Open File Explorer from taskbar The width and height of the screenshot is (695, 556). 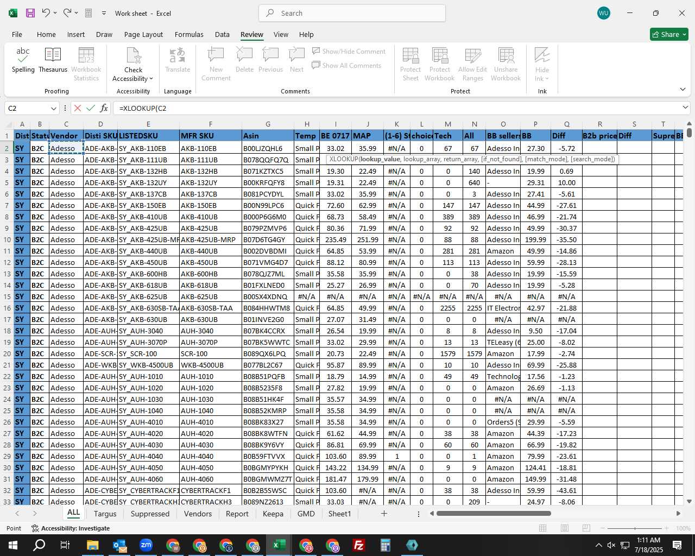click(92, 545)
